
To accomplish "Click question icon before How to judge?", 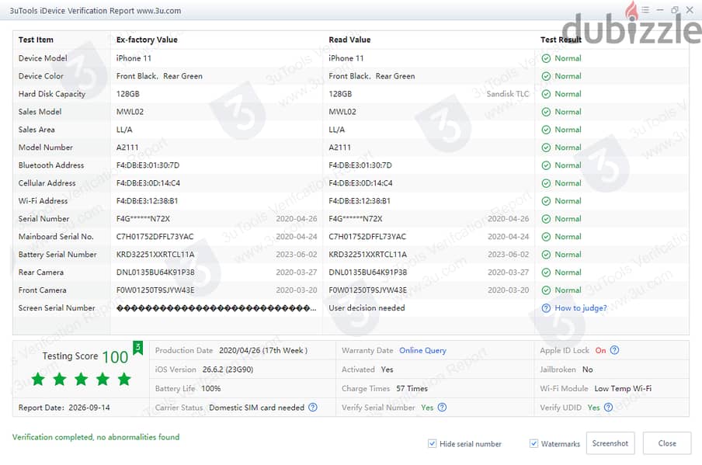I will pos(546,308).
